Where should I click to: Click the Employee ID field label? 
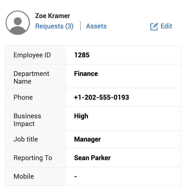pyautogui.click(x=32, y=55)
